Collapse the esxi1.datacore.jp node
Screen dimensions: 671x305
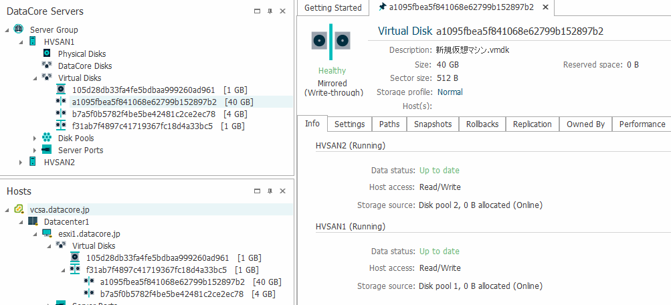click(35, 234)
